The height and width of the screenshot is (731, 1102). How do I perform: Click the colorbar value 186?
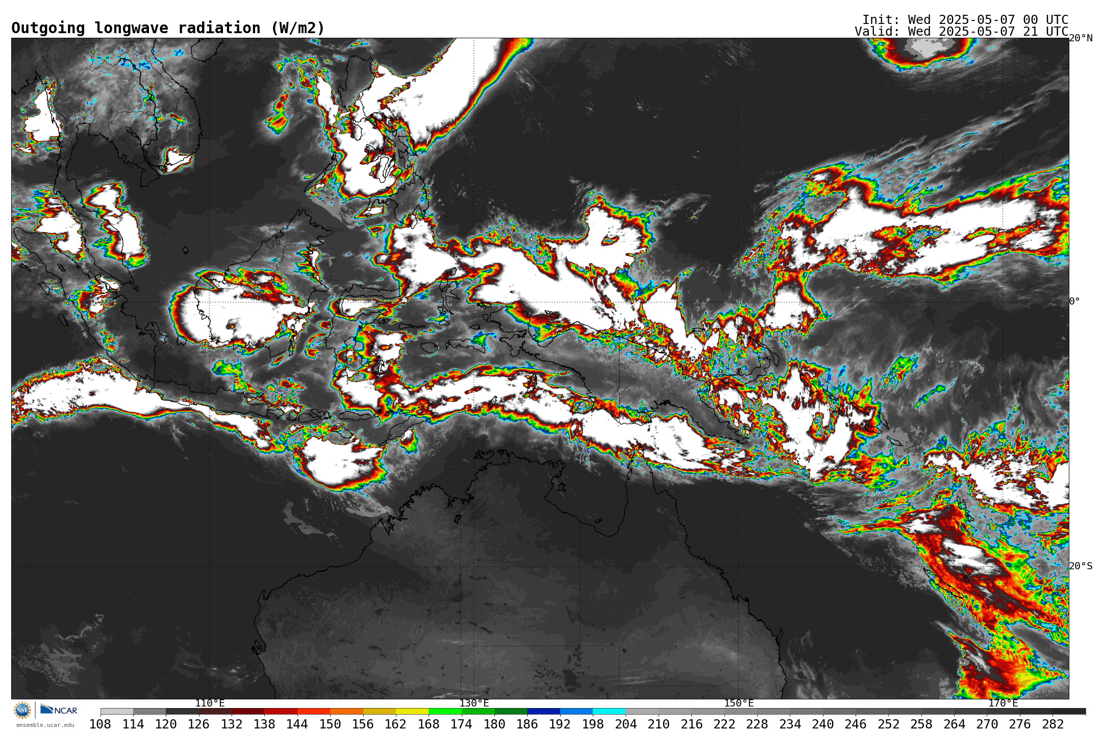pyautogui.click(x=527, y=724)
